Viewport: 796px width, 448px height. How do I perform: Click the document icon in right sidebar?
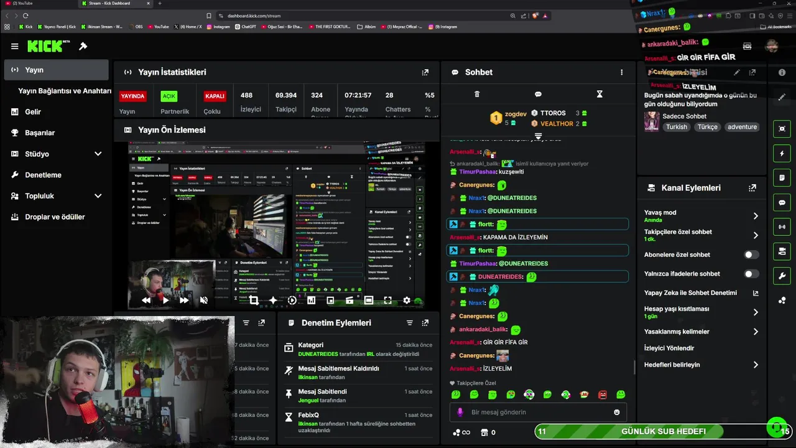[782, 178]
